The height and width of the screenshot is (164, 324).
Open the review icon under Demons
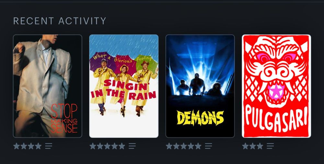pos(208,146)
